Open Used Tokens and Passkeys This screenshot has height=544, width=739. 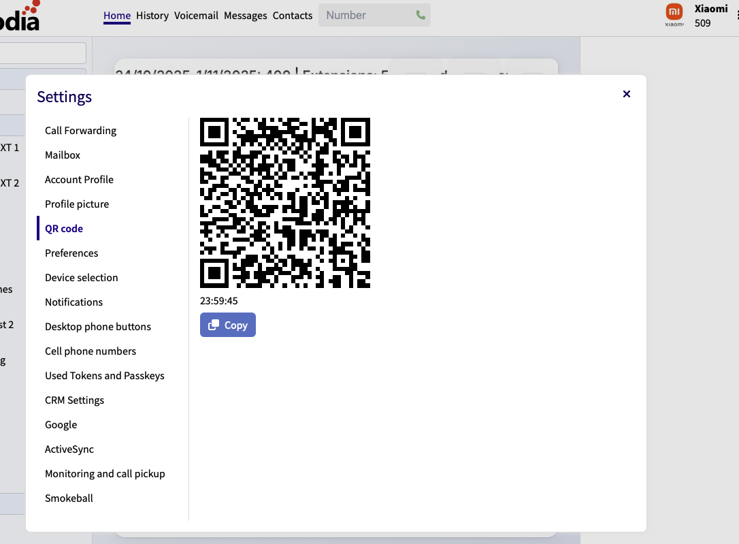click(x=104, y=375)
